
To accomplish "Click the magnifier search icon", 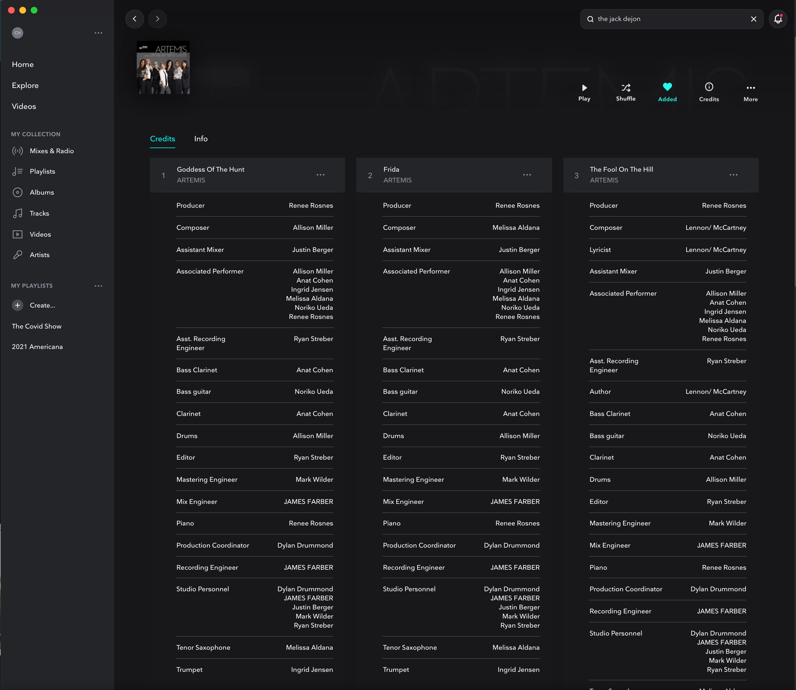I will point(590,19).
